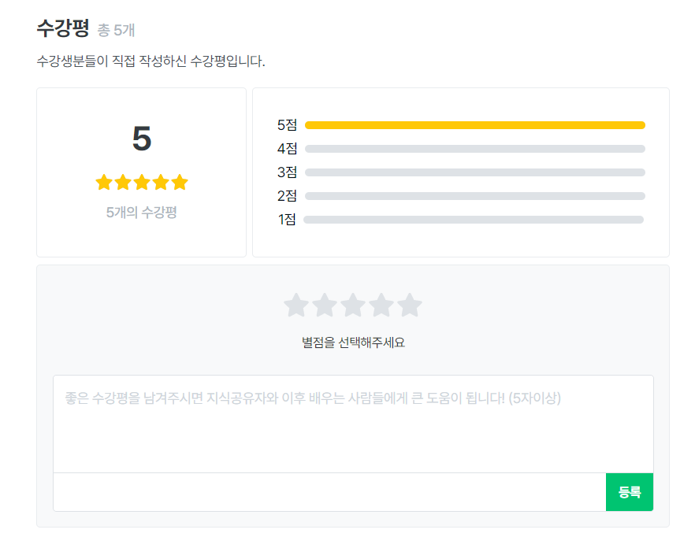
Task: Click the 총 5개 total count label
Action: point(116,31)
